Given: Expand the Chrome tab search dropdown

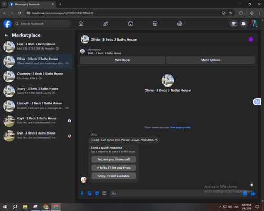Looking at the screenshot, I should tap(4, 4).
